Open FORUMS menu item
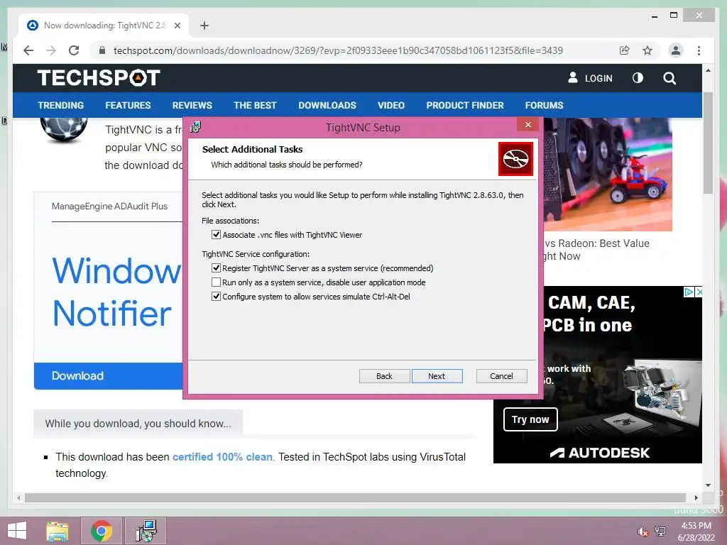This screenshot has height=545, width=727. point(545,105)
